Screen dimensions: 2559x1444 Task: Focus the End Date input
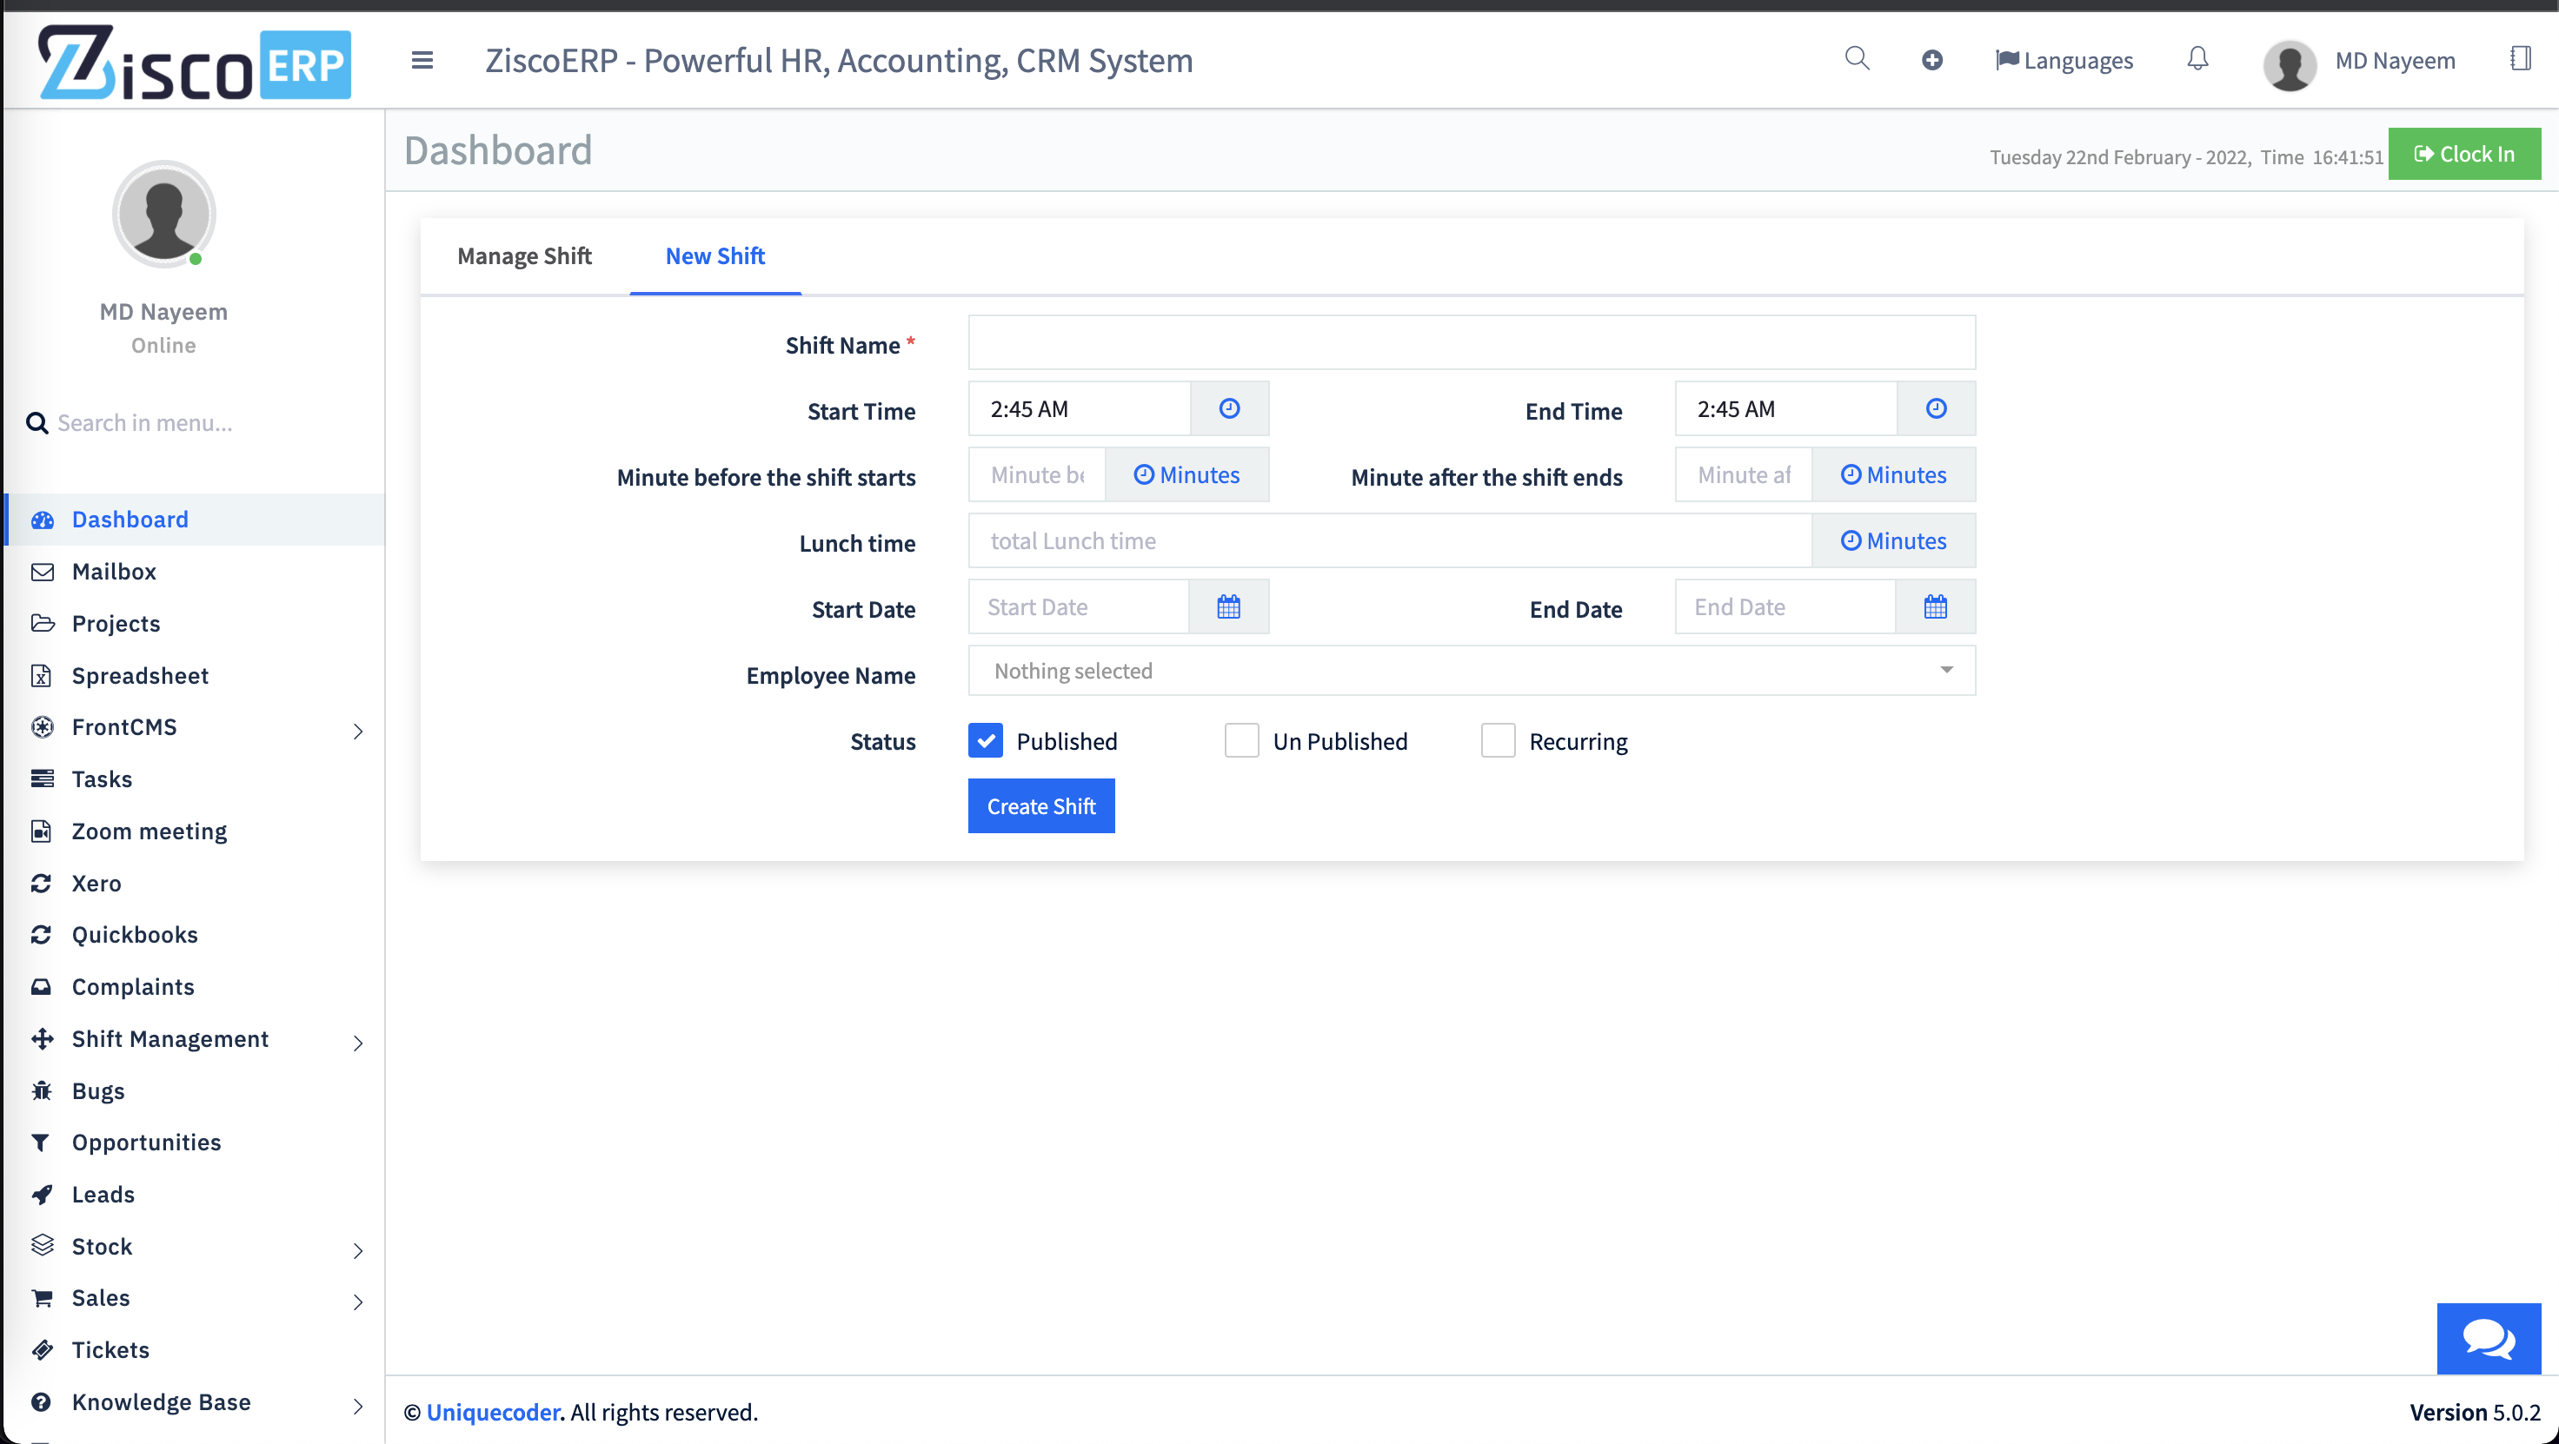pyautogui.click(x=1785, y=606)
